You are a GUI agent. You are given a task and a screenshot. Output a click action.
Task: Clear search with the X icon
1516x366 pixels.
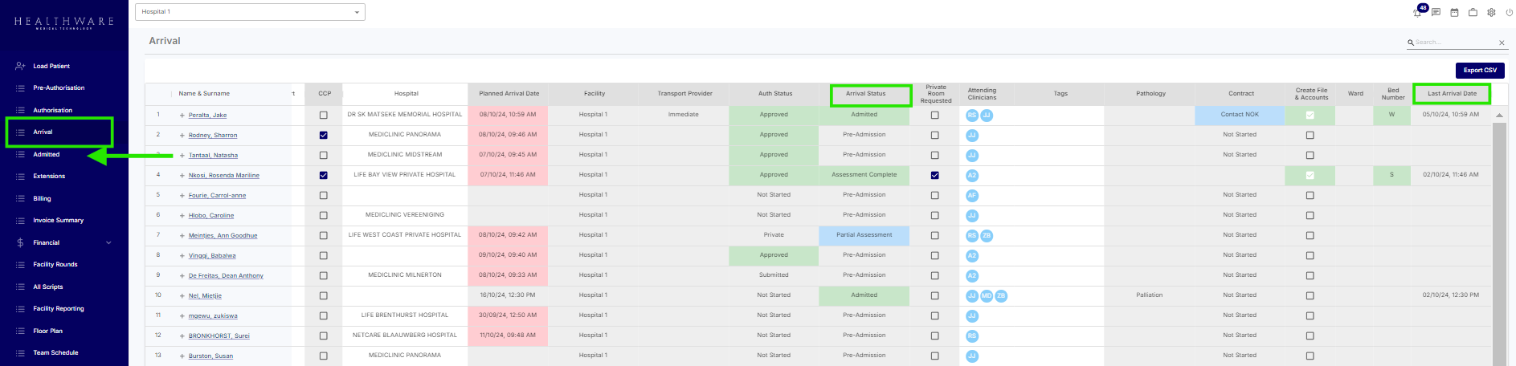pos(1502,43)
